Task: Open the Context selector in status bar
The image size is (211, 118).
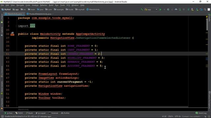Action: pyautogui.click(x=191, y=116)
